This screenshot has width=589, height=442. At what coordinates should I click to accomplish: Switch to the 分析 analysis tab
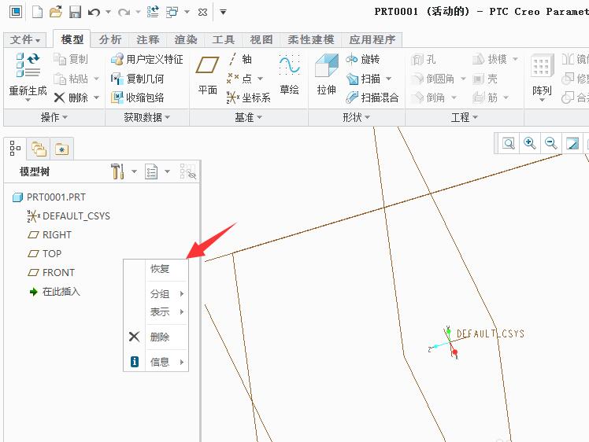[x=110, y=39]
